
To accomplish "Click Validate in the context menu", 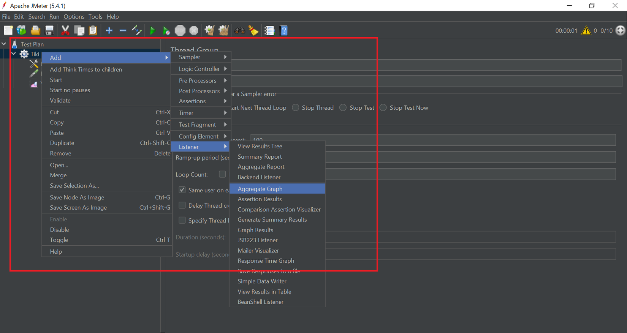I will tap(106, 100).
